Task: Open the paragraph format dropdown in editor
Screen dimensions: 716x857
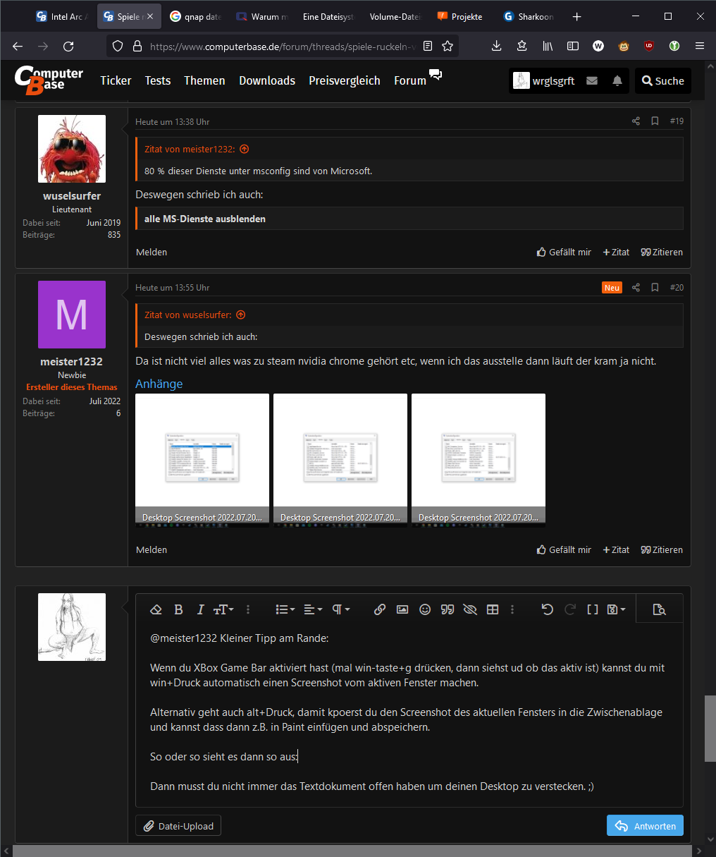Action: pos(341,609)
